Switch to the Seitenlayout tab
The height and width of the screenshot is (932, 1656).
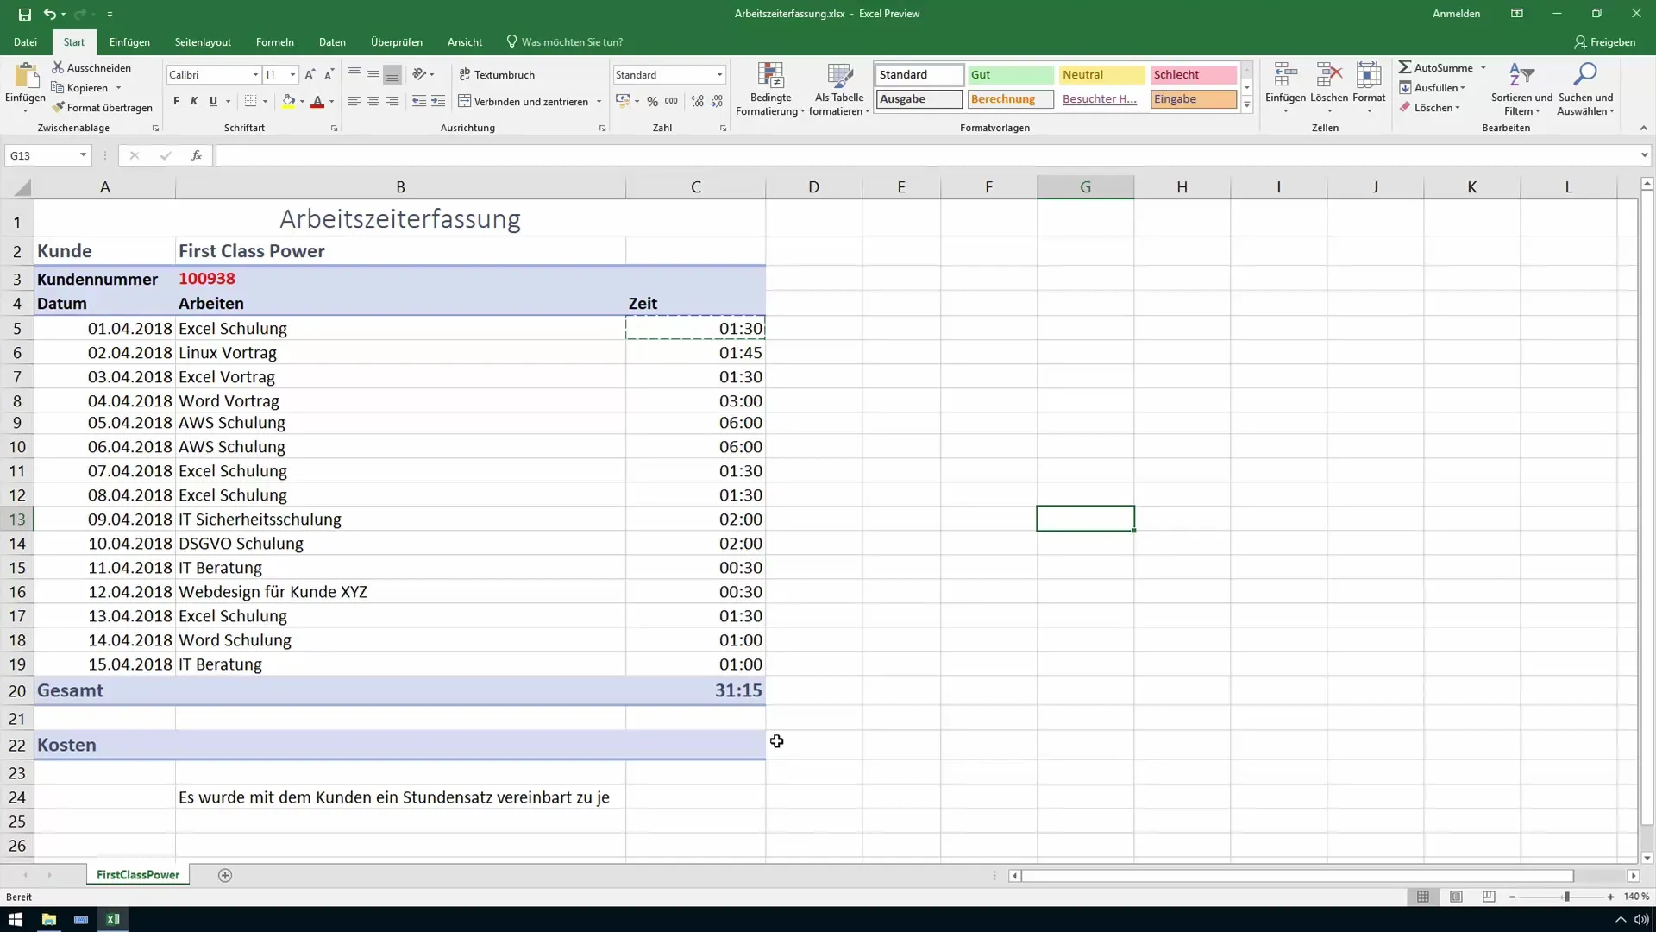(203, 41)
